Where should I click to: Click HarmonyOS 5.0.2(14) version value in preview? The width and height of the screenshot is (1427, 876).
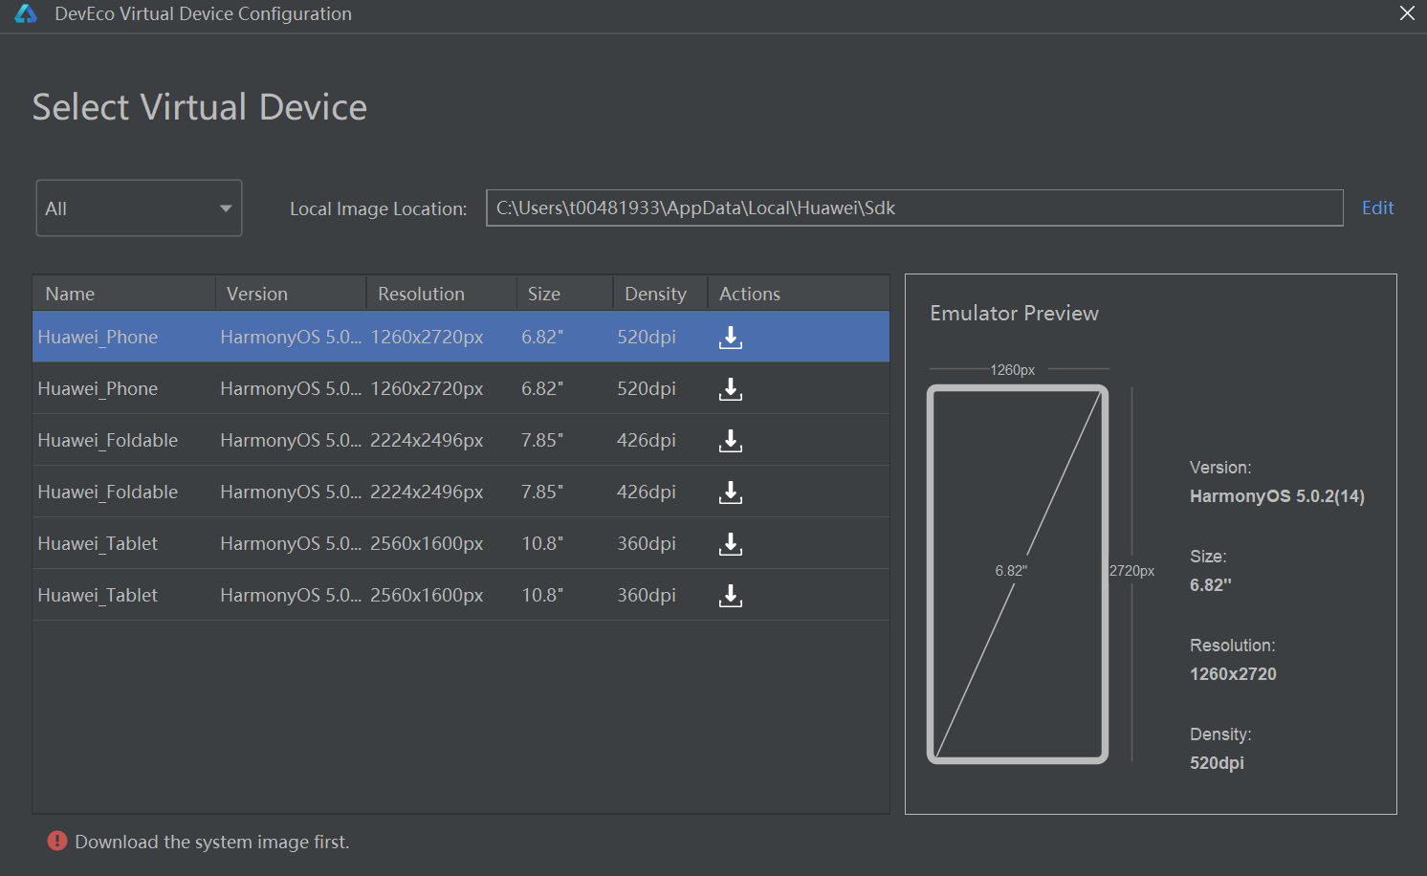pyautogui.click(x=1277, y=496)
